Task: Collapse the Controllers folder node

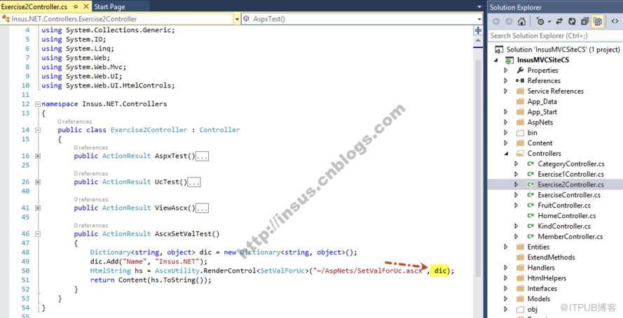Action: tap(506, 153)
